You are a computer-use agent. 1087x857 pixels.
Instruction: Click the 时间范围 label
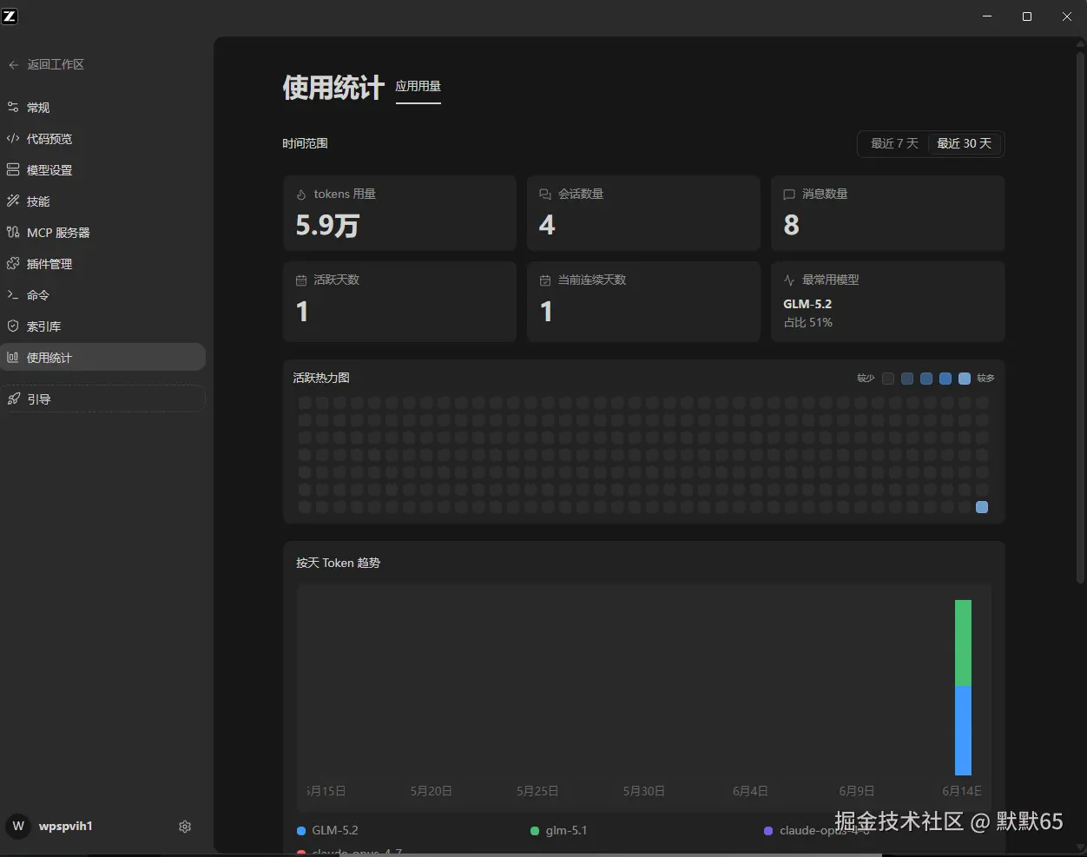[x=305, y=144]
